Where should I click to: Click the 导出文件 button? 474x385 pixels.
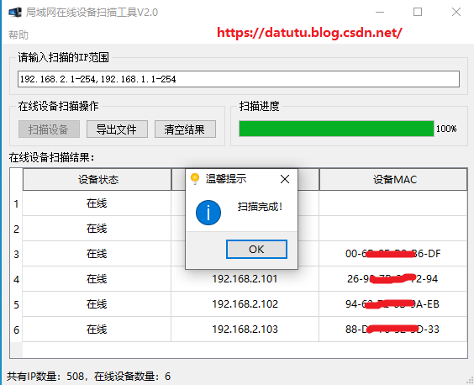[117, 129]
